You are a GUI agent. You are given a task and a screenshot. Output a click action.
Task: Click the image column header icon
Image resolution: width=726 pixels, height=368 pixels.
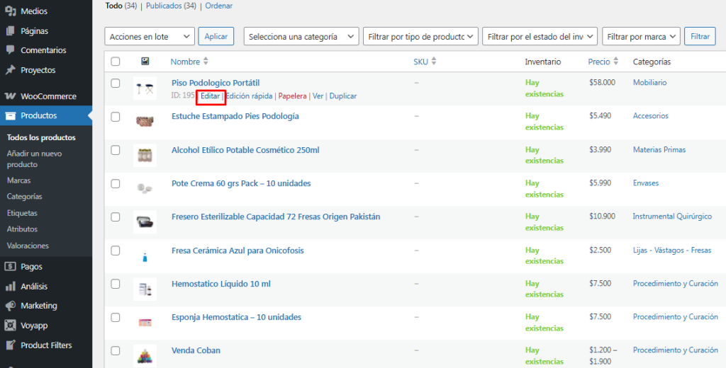[x=145, y=62]
